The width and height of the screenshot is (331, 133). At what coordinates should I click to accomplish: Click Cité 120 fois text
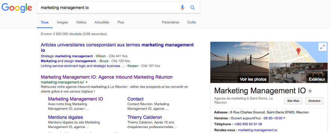(x=121, y=61)
